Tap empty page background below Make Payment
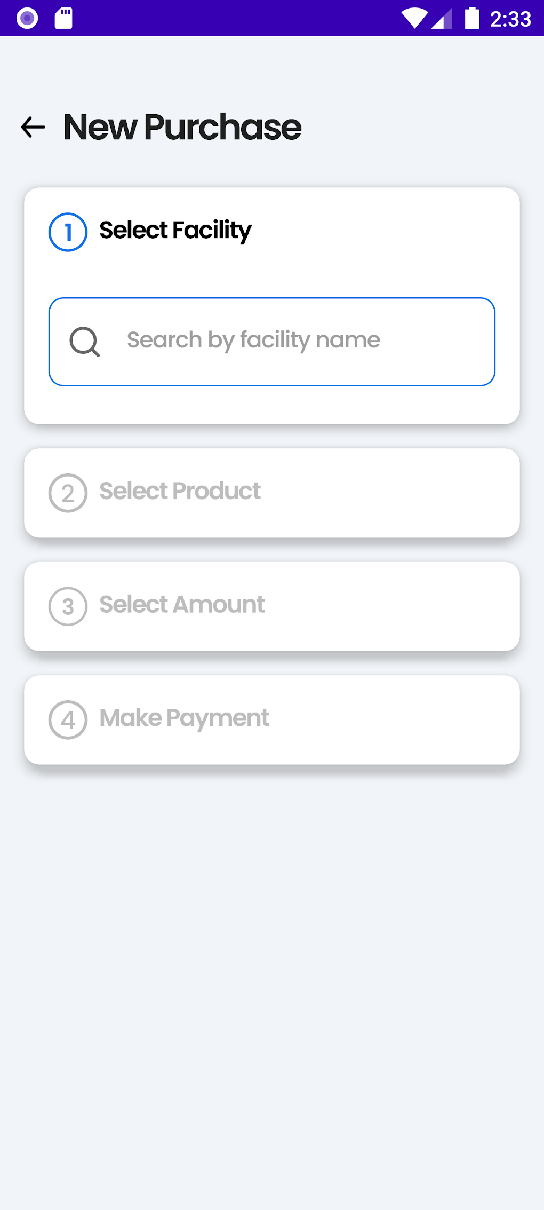 tap(272, 961)
